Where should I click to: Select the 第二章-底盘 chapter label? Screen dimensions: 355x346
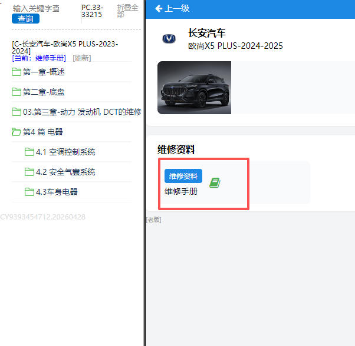44,92
